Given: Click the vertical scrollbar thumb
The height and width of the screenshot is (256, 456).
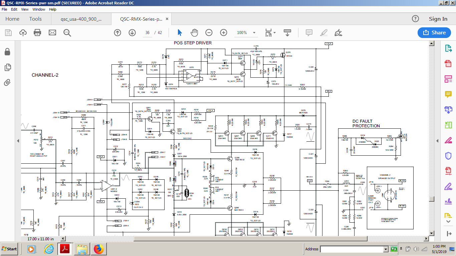Looking at the screenshot, I should (432, 199).
